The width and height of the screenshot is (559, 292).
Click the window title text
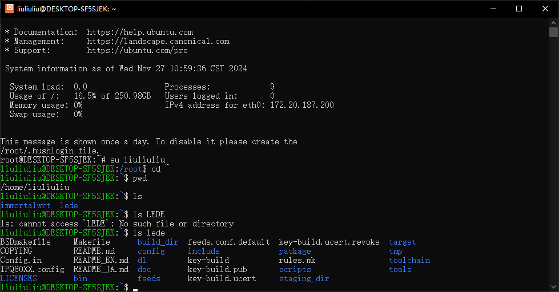(67, 9)
